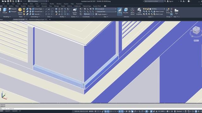Click the No Filter selection tool
The image size is (202, 113).
(126, 11)
